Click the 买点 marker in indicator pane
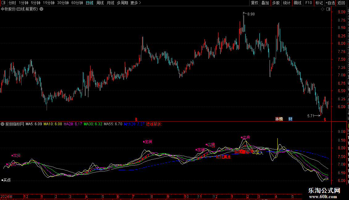349x200 pixels. 6,180
